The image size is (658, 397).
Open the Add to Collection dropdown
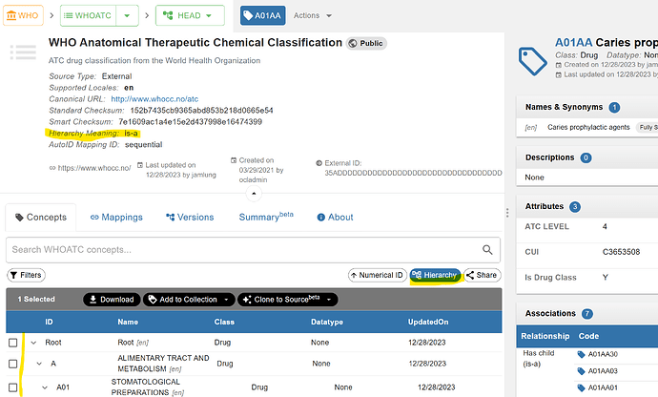pyautogui.click(x=189, y=300)
